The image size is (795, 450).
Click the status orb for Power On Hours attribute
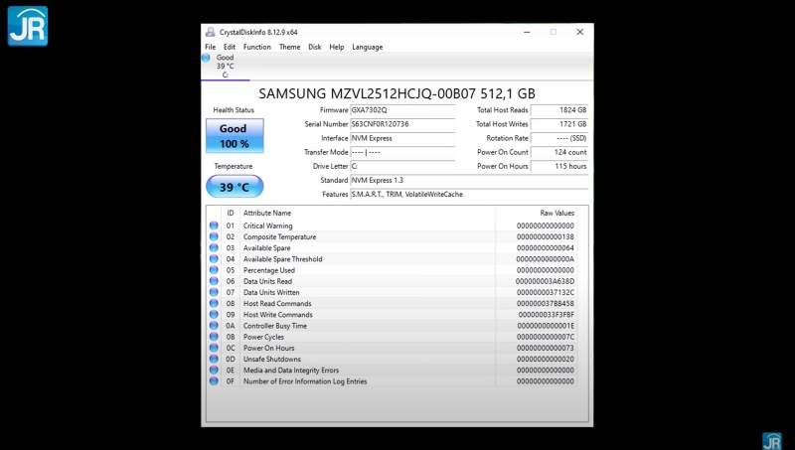[x=214, y=348]
